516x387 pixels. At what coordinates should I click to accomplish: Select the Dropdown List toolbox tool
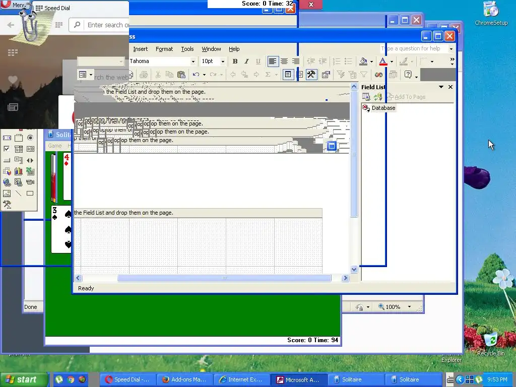pos(19,149)
